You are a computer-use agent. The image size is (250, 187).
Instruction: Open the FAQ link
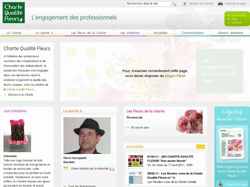(234, 19)
